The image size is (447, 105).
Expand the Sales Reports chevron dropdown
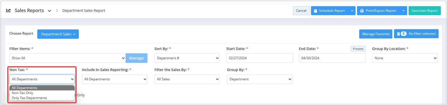[49, 11]
